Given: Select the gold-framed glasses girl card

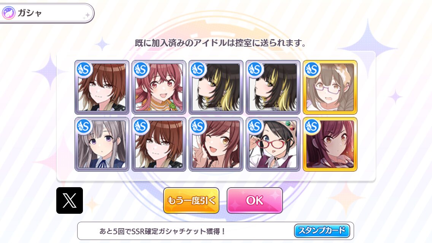Looking at the screenshot, I should [330, 87].
